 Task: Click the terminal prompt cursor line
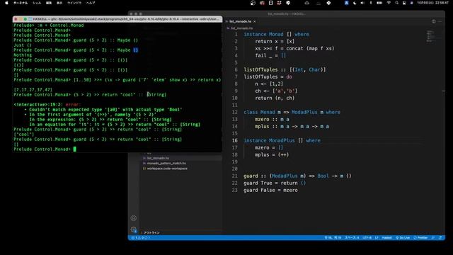pos(45,149)
